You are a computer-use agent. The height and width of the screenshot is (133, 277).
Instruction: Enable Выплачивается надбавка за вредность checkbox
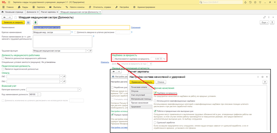click(113, 59)
